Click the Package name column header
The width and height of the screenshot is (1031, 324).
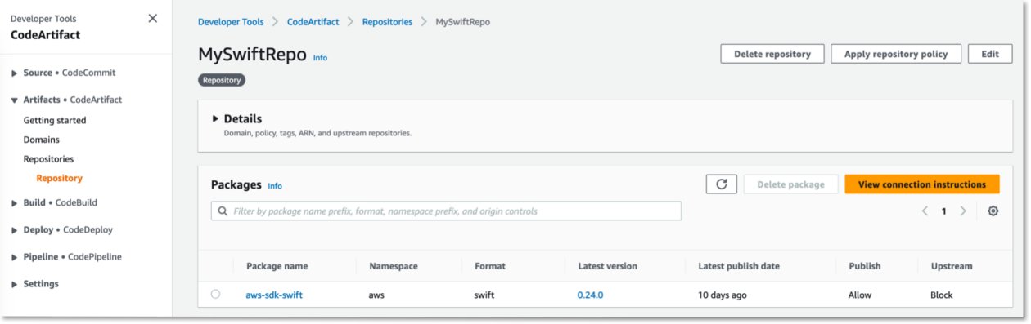point(277,266)
